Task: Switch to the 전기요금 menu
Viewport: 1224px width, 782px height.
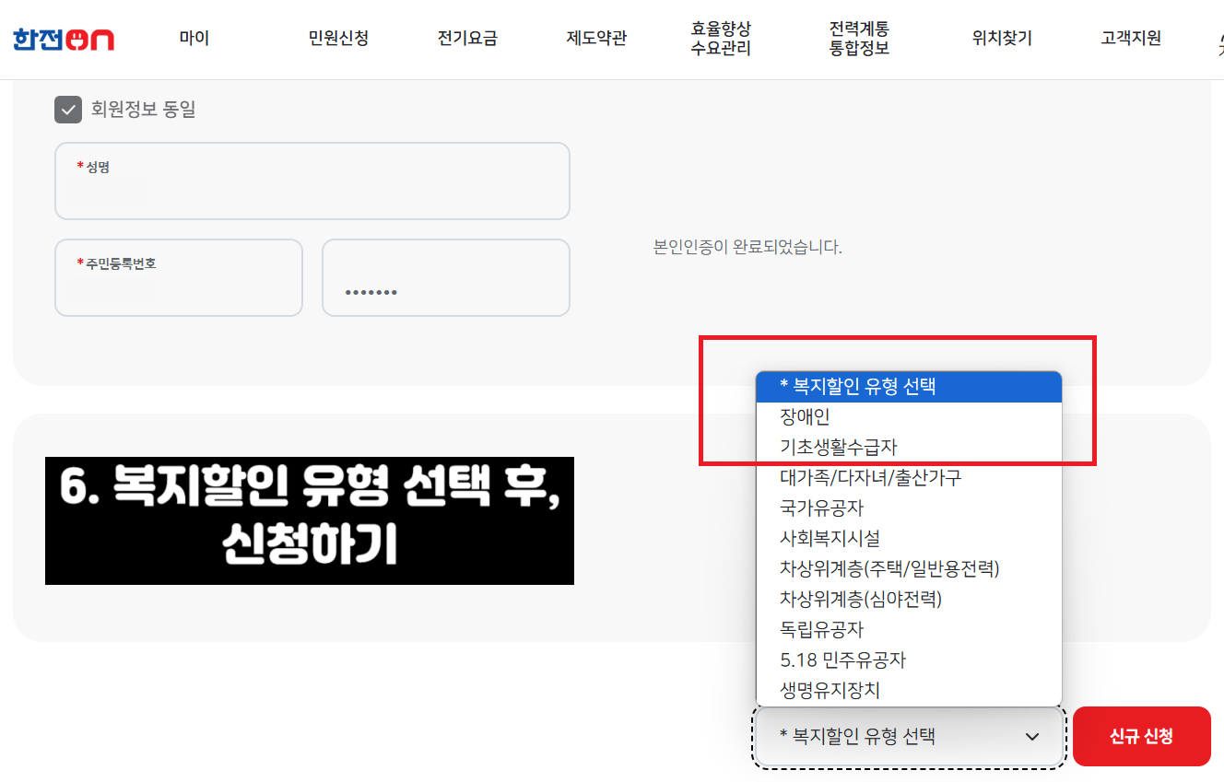Action: coord(465,39)
